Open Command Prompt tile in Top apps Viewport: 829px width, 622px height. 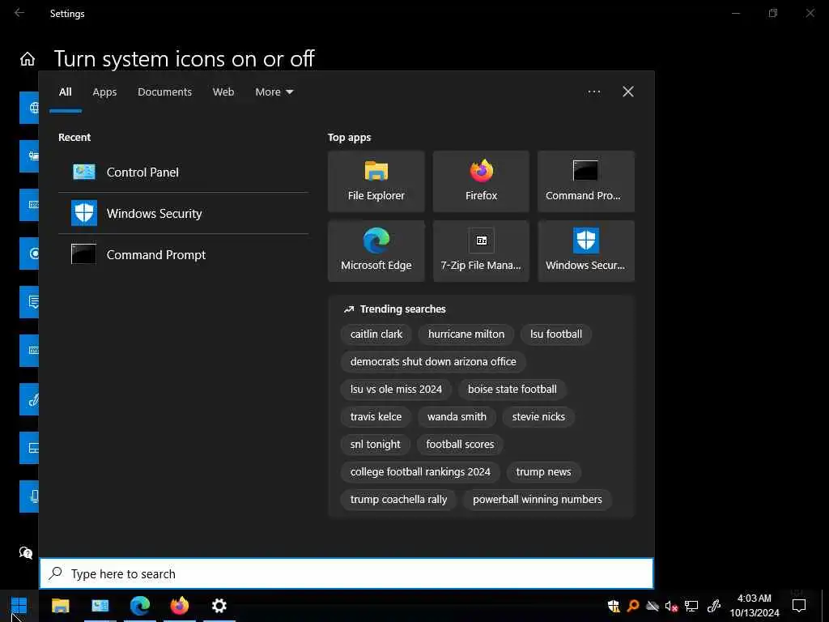(586, 181)
